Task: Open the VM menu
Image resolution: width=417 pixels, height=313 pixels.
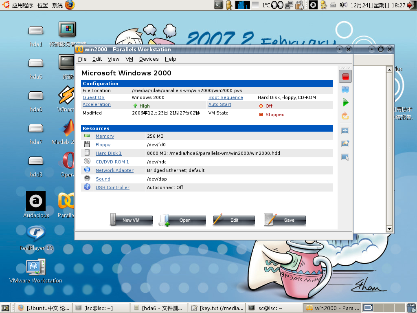Action: click(129, 59)
